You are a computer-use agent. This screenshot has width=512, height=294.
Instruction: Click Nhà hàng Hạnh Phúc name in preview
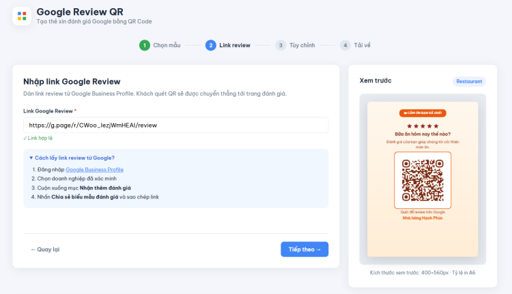click(x=423, y=218)
